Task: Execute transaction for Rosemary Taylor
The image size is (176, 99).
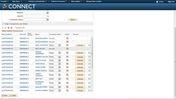Action: tap(80, 83)
